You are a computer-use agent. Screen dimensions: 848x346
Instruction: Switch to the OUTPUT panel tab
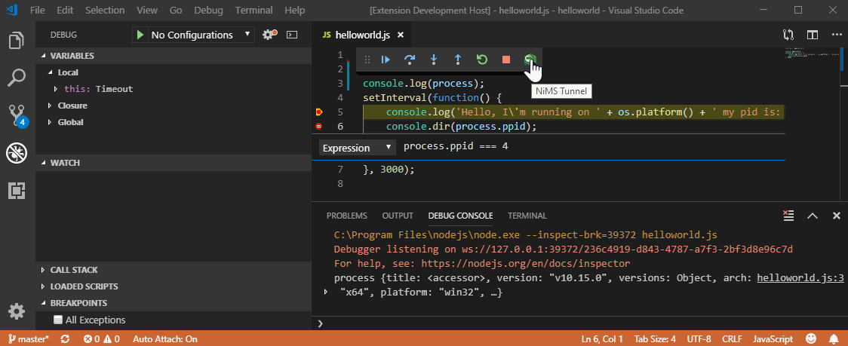tap(398, 215)
